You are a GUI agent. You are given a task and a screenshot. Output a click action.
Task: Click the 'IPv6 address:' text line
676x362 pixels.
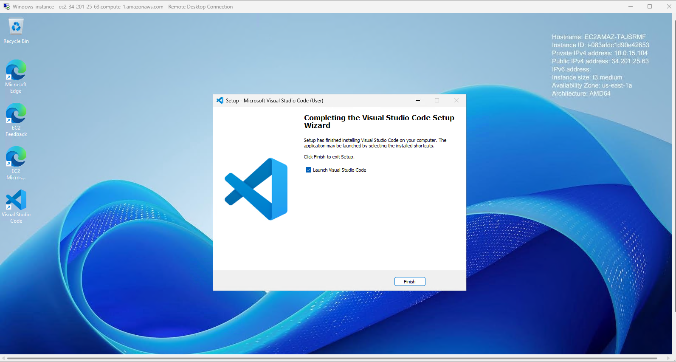(x=571, y=69)
